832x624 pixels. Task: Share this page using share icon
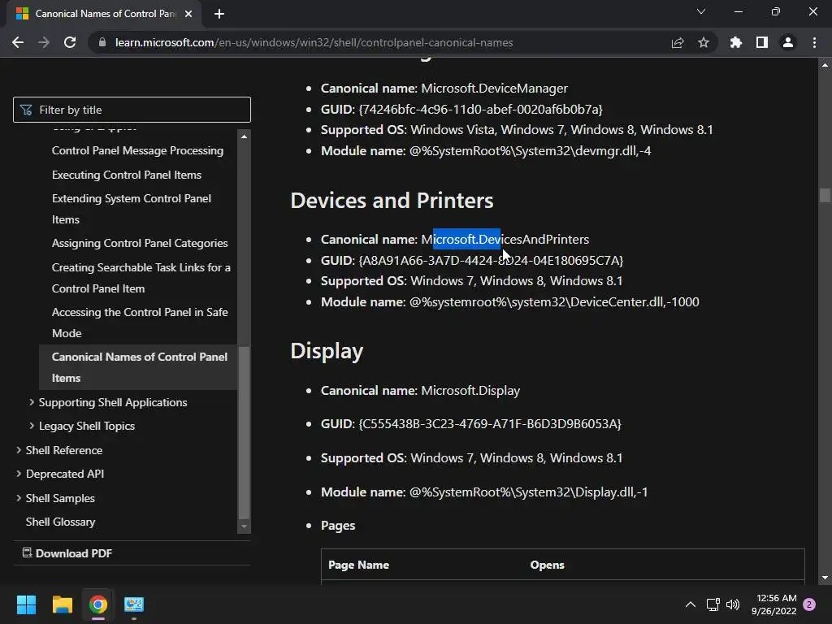tap(678, 42)
